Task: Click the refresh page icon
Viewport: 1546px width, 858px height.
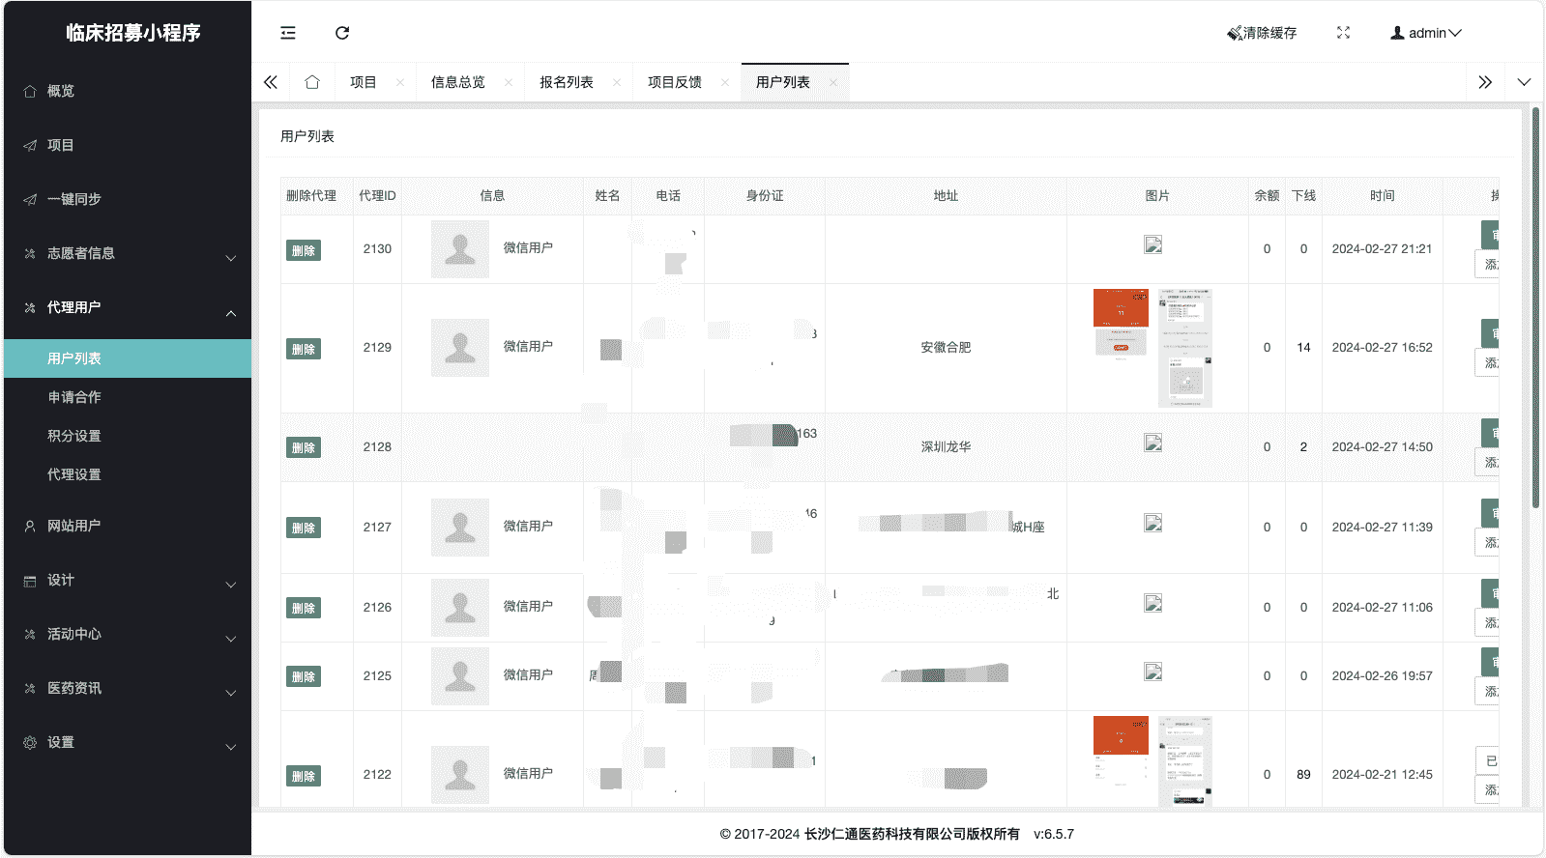Action: tap(342, 33)
